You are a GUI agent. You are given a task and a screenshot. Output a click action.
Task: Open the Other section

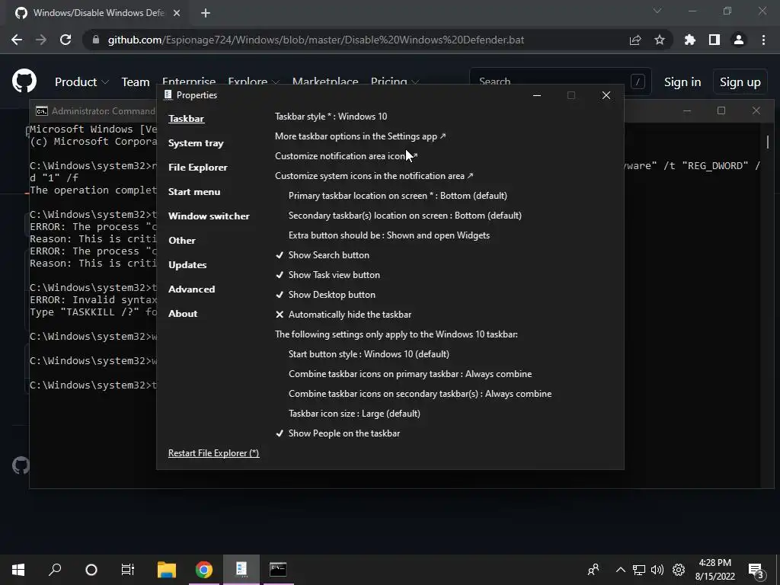point(181,240)
